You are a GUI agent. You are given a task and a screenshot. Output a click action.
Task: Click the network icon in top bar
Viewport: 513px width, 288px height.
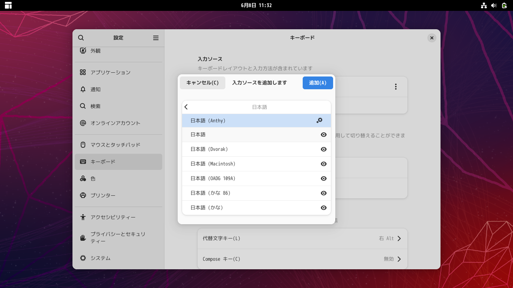(484, 5)
